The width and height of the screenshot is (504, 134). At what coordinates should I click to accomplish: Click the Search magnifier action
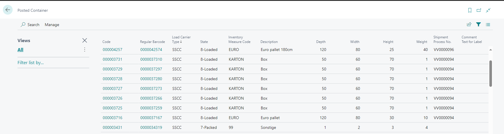[30, 25]
